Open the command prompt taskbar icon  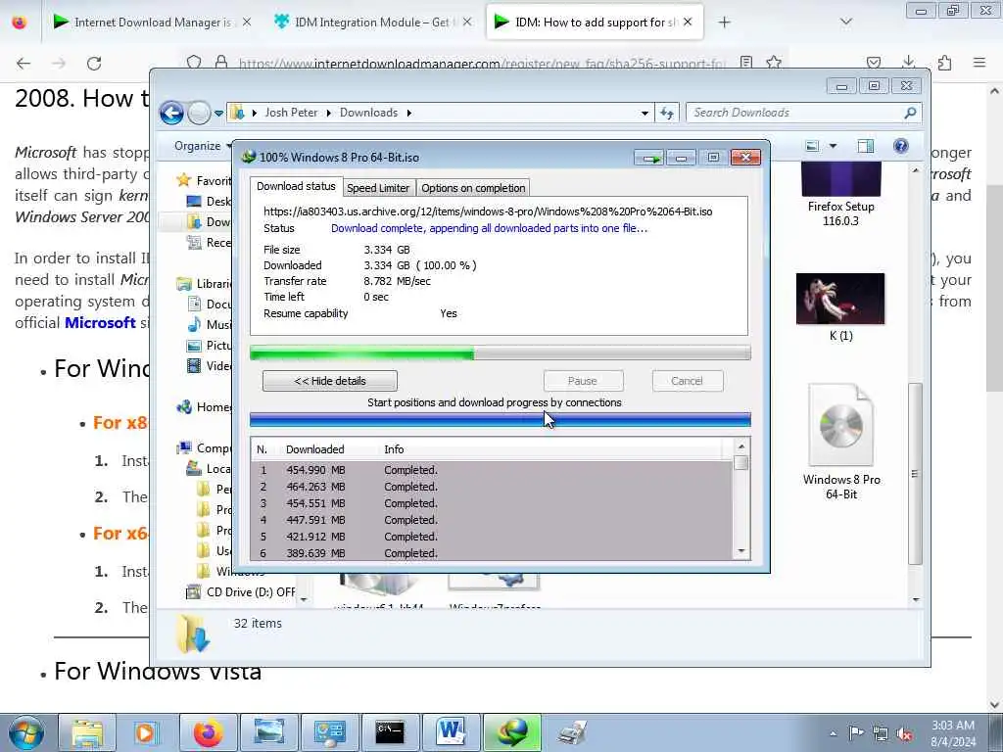click(x=390, y=732)
